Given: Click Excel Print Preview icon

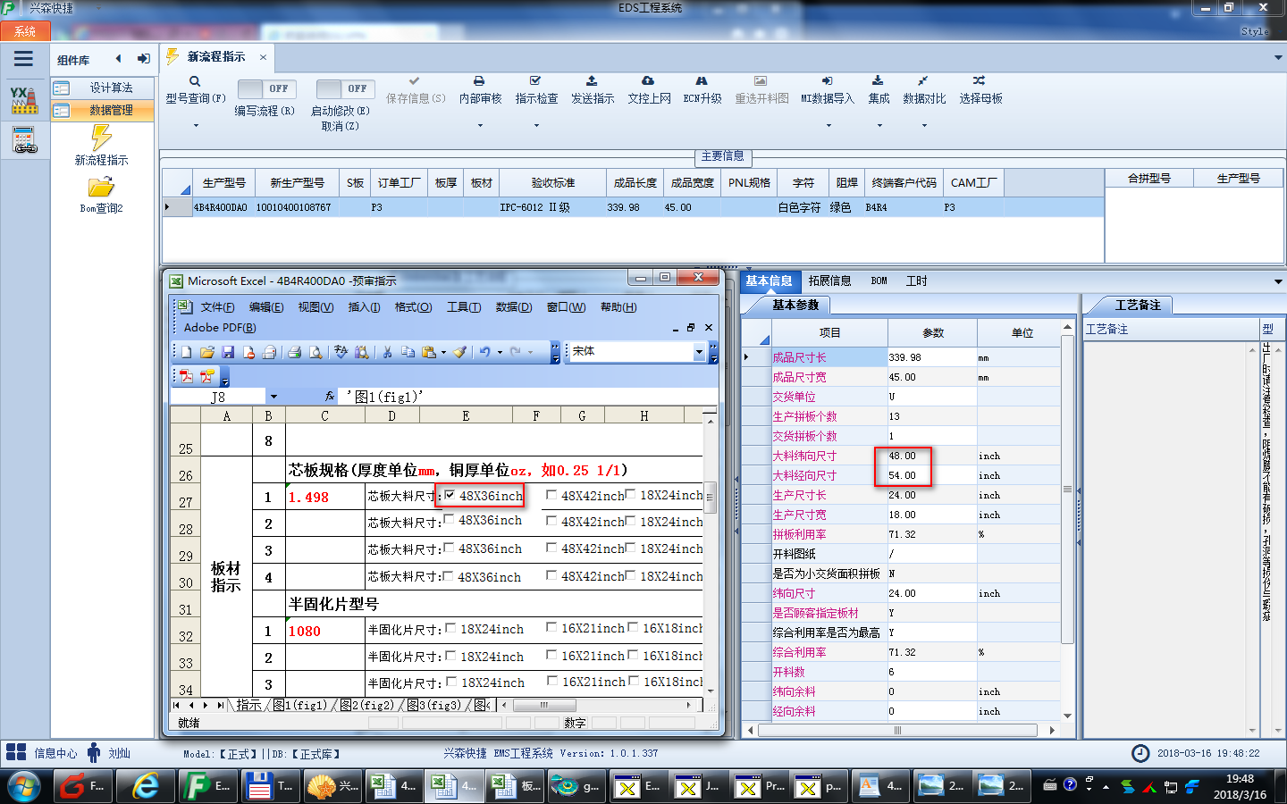Looking at the screenshot, I should coord(315,352).
